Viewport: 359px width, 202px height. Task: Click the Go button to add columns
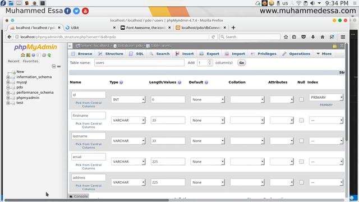pos(242,63)
